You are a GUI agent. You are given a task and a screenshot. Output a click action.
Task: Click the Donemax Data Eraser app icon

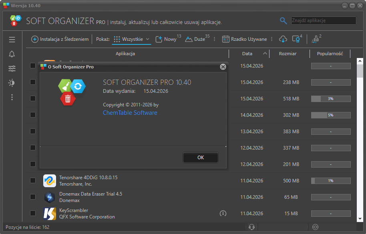click(50, 197)
